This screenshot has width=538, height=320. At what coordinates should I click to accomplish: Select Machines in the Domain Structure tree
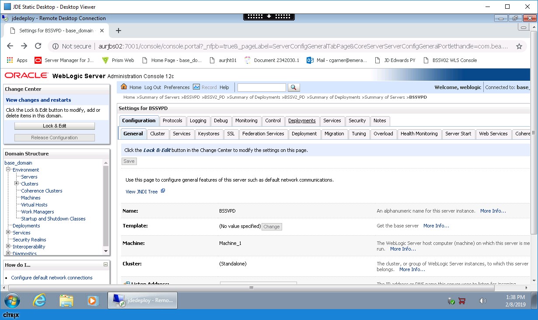[x=31, y=198]
